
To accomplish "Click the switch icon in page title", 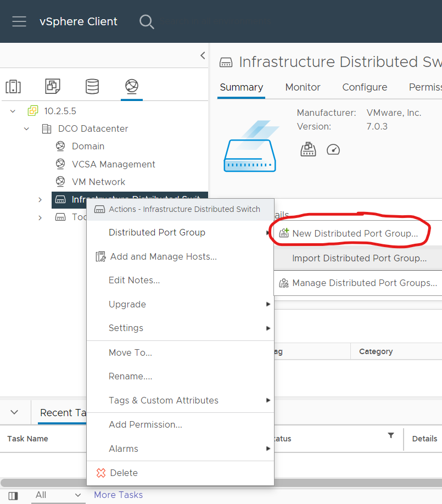I will coord(226,62).
